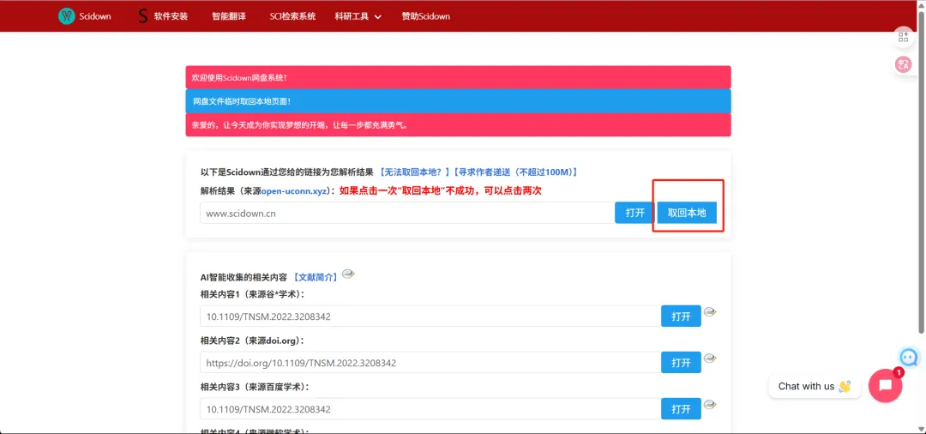Open the 赞助Scidown page
Image resolution: width=926 pixels, height=434 pixels.
(426, 16)
